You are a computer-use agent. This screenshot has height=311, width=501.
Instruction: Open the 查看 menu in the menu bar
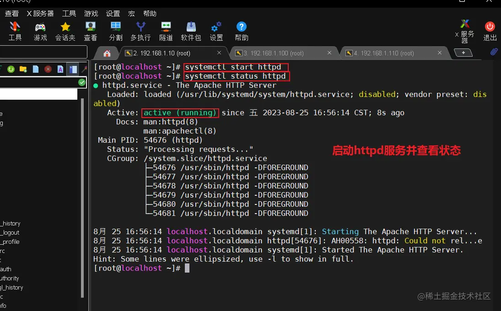tap(12, 13)
